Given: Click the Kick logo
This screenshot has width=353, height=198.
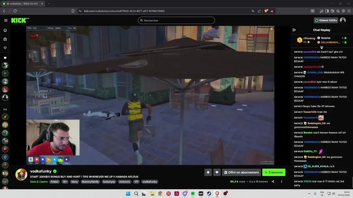Looking at the screenshot, I should (20, 20).
